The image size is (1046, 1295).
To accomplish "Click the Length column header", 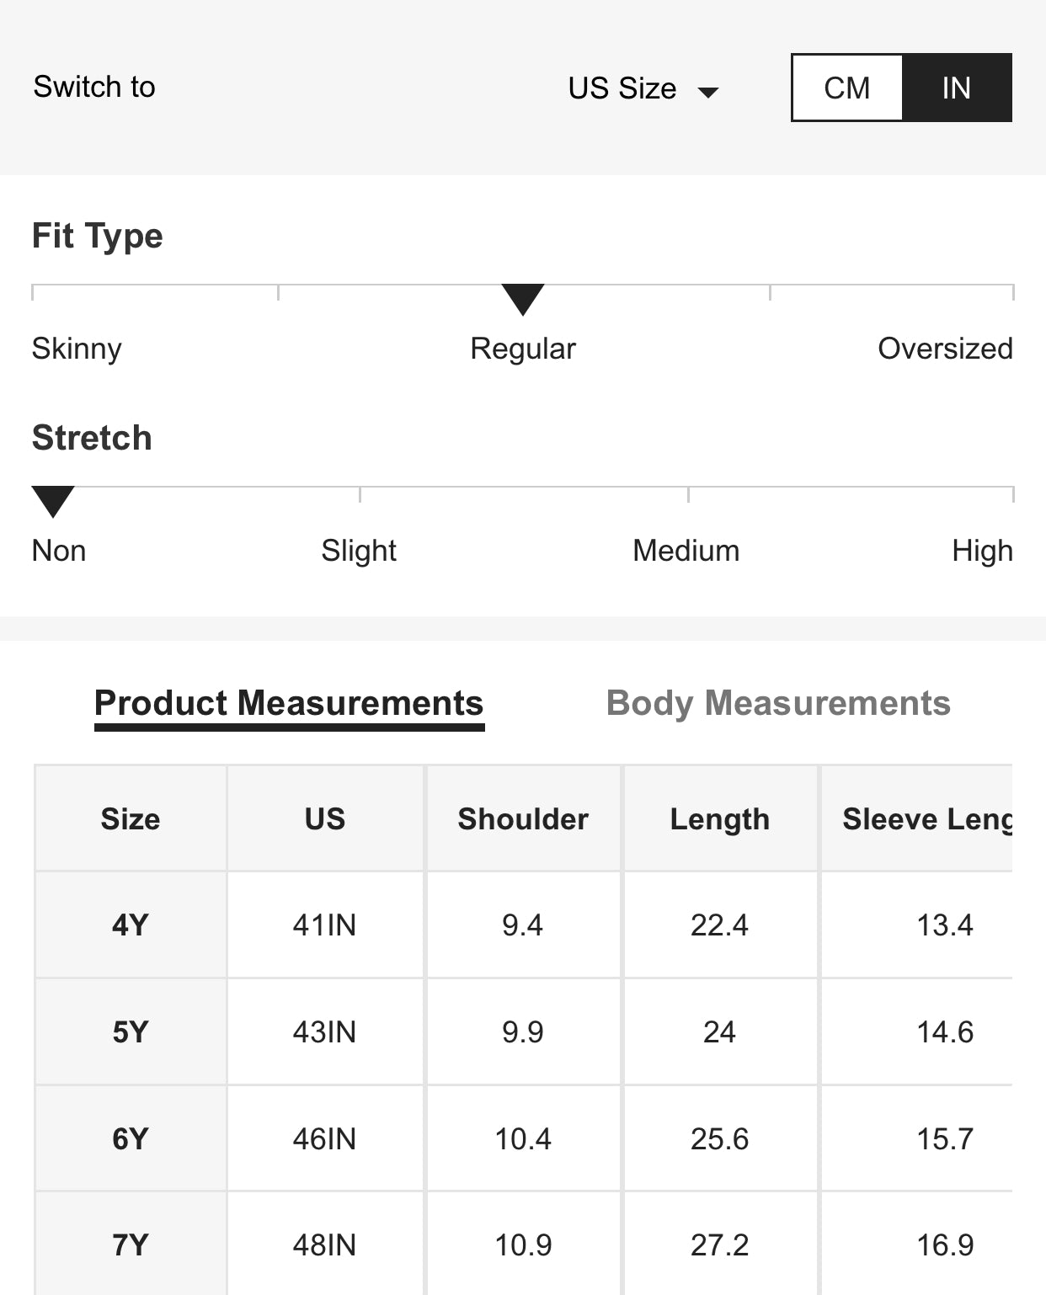I will pyautogui.click(x=720, y=818).
